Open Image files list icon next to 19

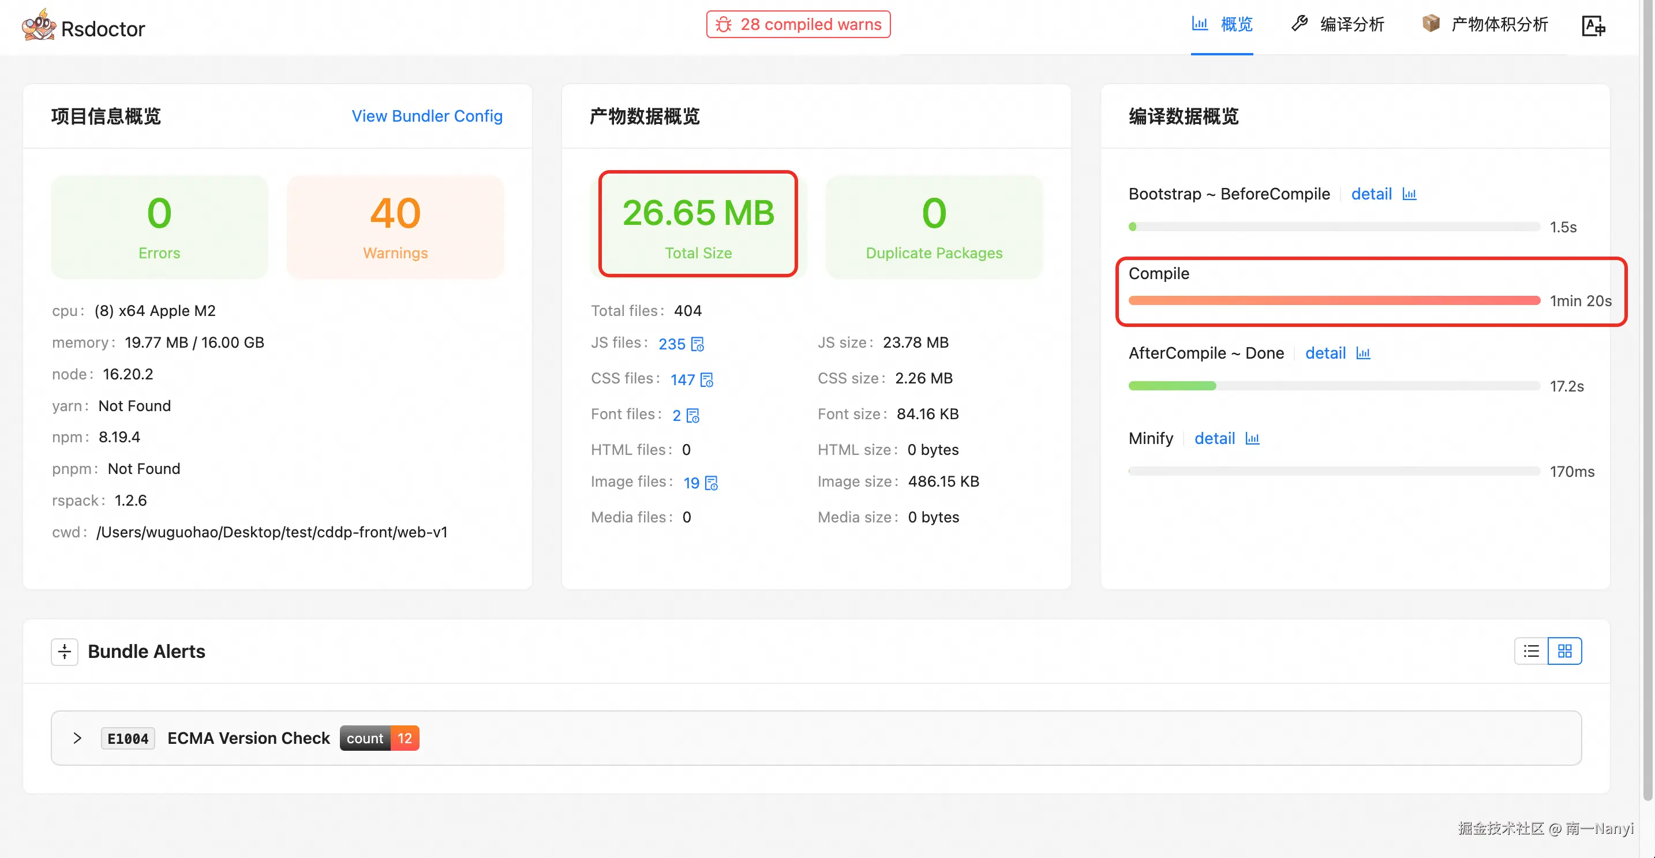tap(711, 483)
